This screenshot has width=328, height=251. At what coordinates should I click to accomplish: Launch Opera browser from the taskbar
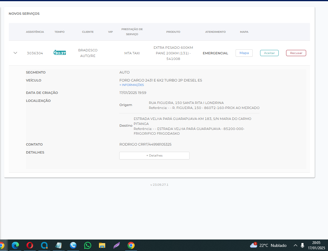30,245
